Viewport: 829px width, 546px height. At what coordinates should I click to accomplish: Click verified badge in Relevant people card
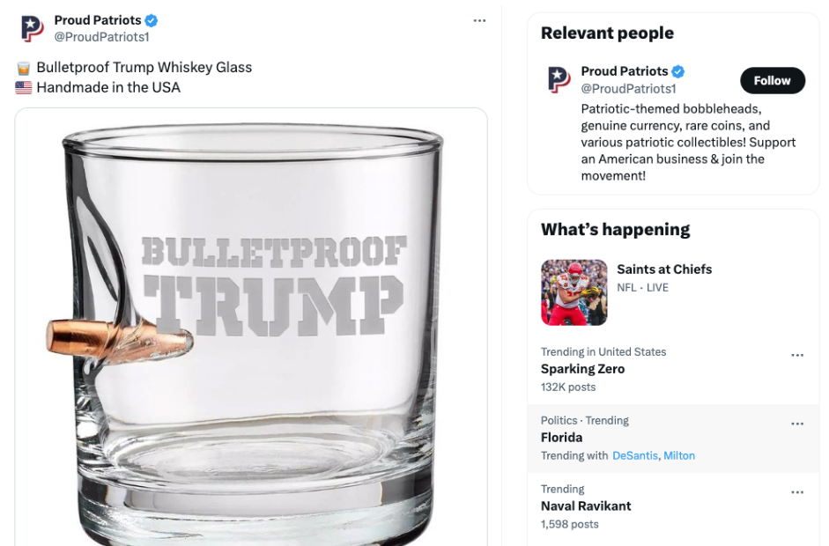[x=678, y=71]
